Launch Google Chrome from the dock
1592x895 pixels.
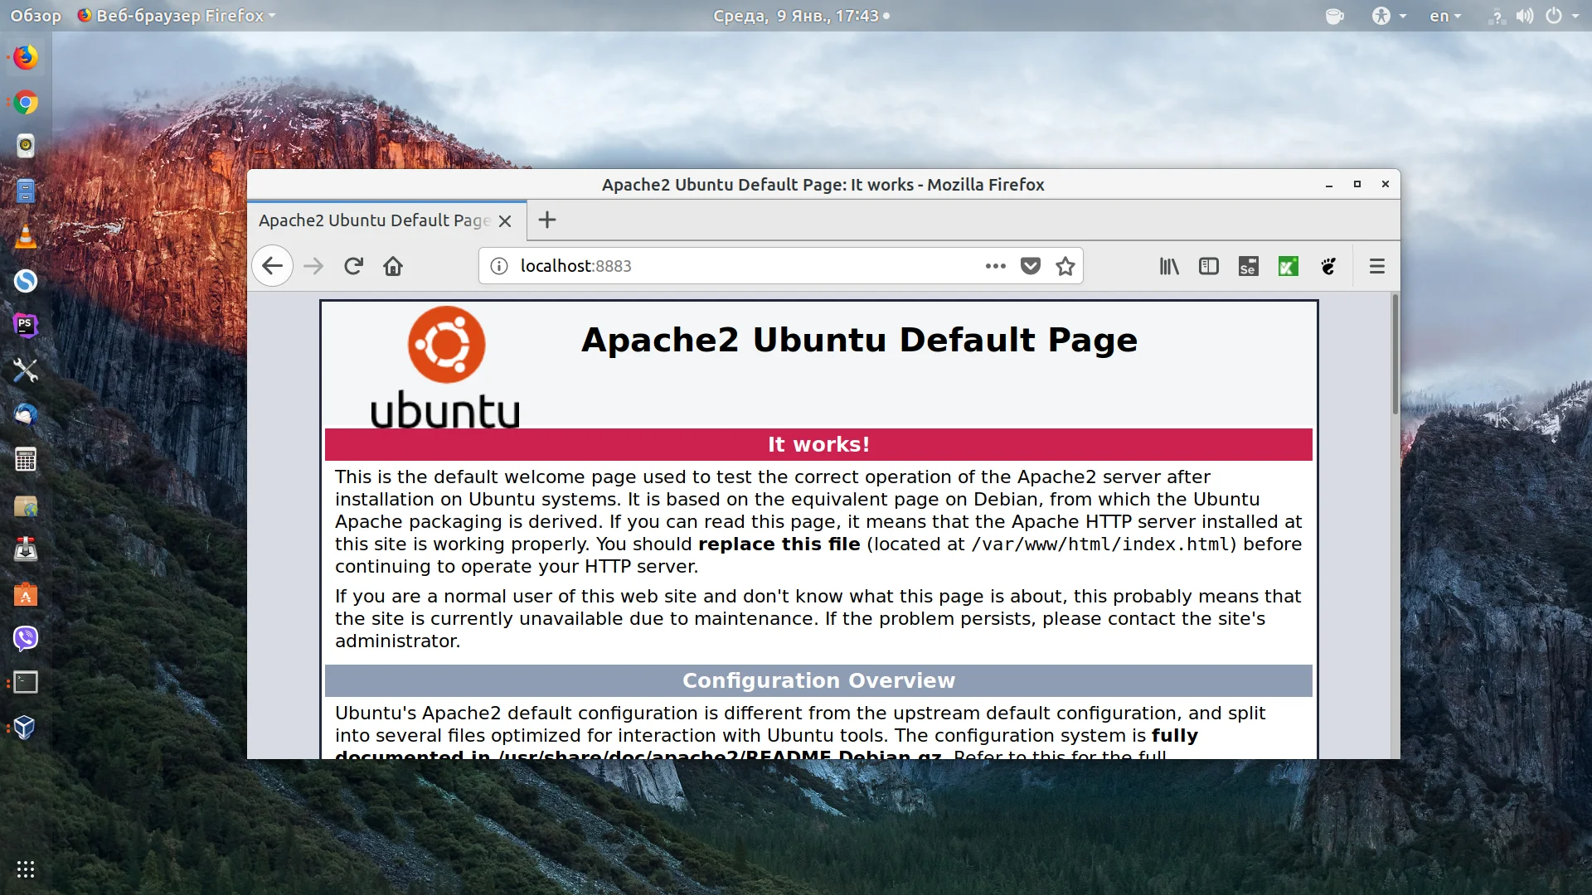pos(26,103)
